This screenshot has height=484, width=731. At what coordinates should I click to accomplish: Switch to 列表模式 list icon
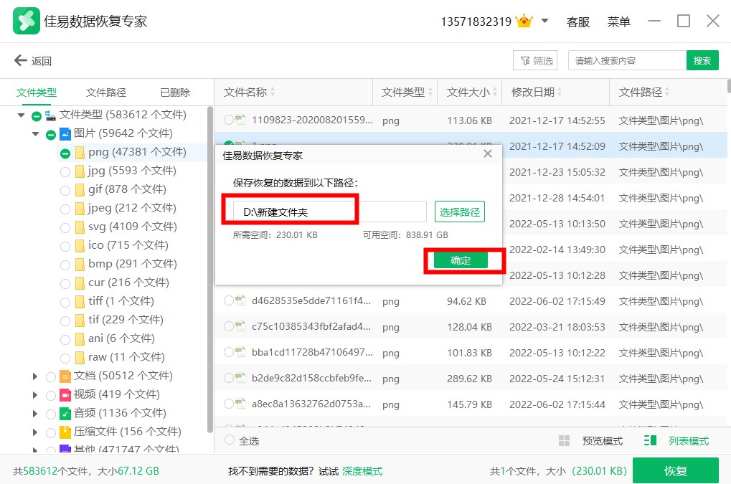point(650,441)
